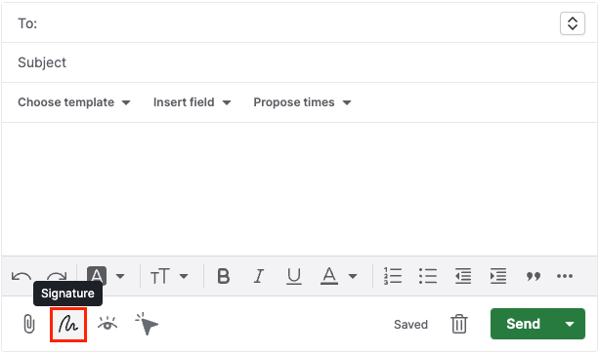Delete the draft with trash icon

point(459,324)
